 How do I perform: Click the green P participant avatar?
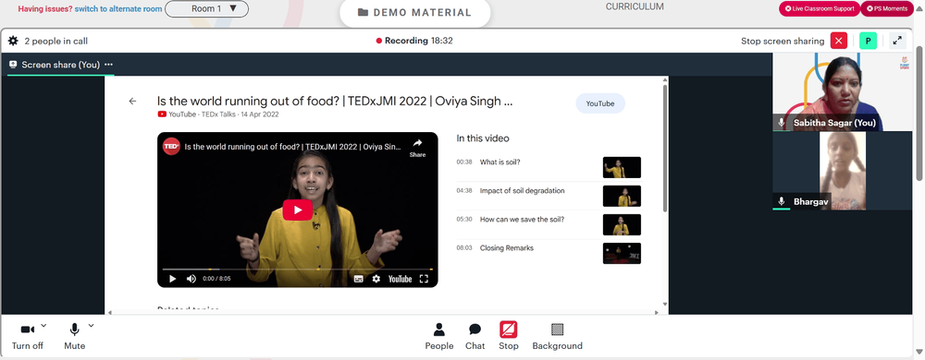(868, 41)
